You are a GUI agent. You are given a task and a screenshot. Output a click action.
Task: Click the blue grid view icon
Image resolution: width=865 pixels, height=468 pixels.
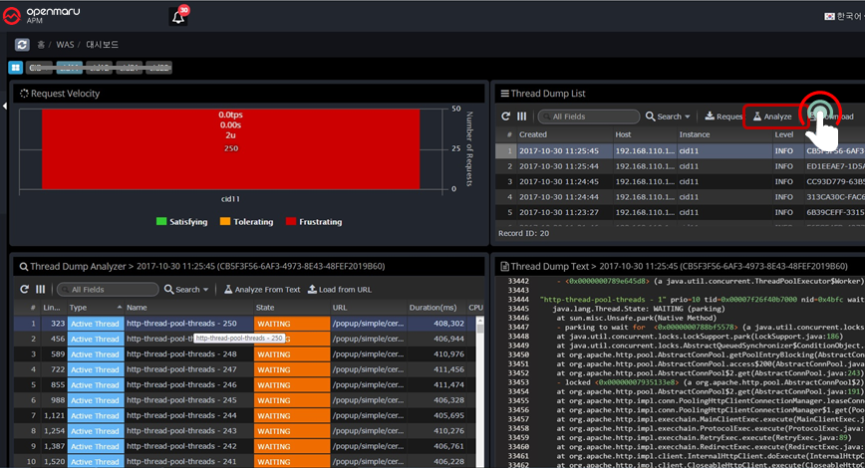(15, 68)
